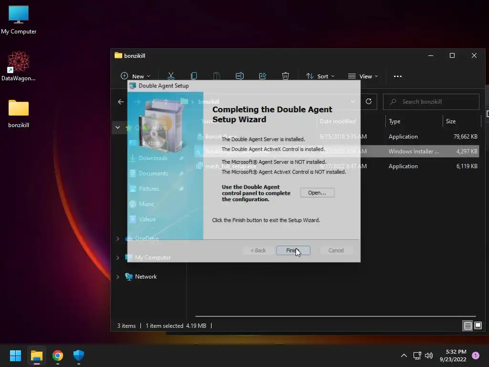Expand the My Computer tree node
This screenshot has width=489, height=367.
coord(117,258)
